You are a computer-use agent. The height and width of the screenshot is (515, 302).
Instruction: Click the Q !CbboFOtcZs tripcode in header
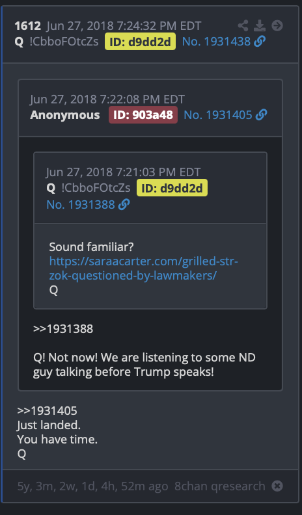pyautogui.click(x=57, y=42)
